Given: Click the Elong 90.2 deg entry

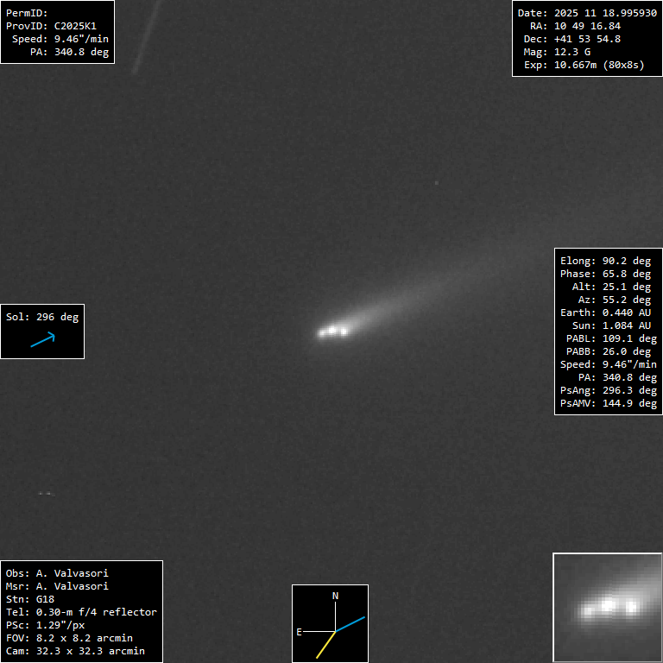Looking at the screenshot, I should pos(605,261).
